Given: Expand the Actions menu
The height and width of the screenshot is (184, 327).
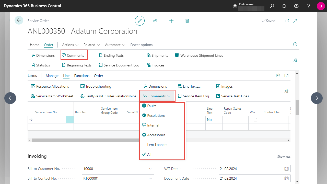Looking at the screenshot, I should (x=70, y=45).
